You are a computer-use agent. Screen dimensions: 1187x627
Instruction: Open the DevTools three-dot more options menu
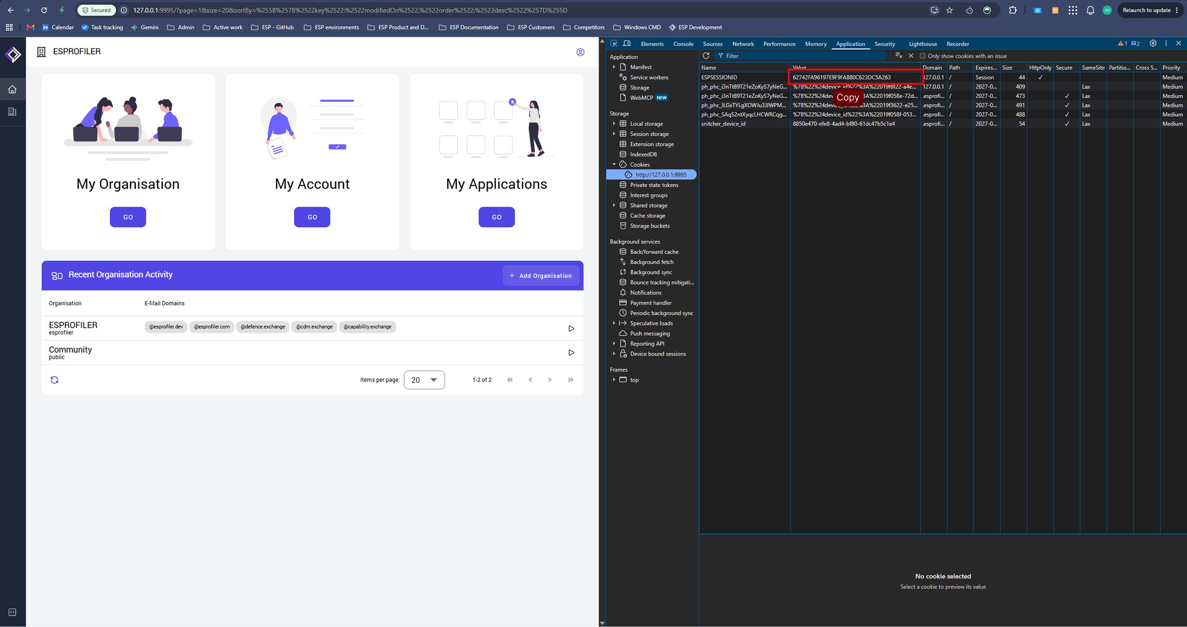pyautogui.click(x=1166, y=43)
